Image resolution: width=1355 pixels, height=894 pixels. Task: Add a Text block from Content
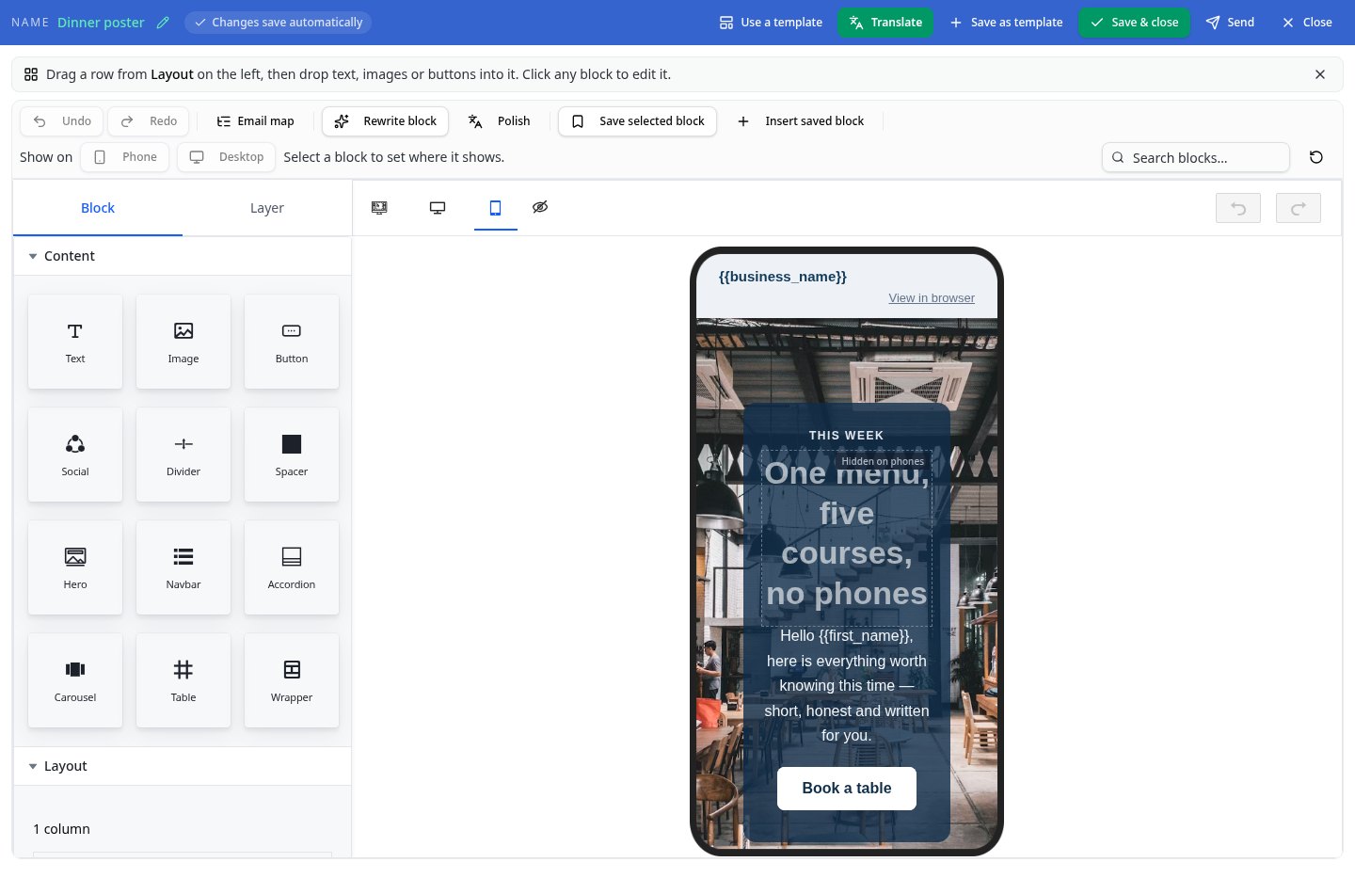pos(75,342)
